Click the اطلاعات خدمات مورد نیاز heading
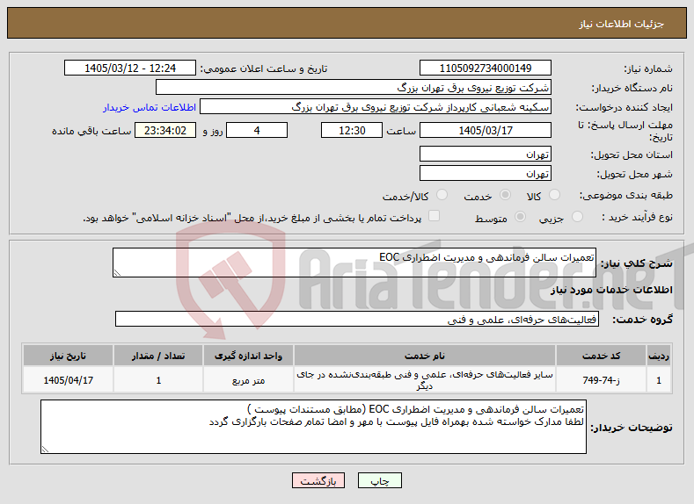 pos(611,290)
